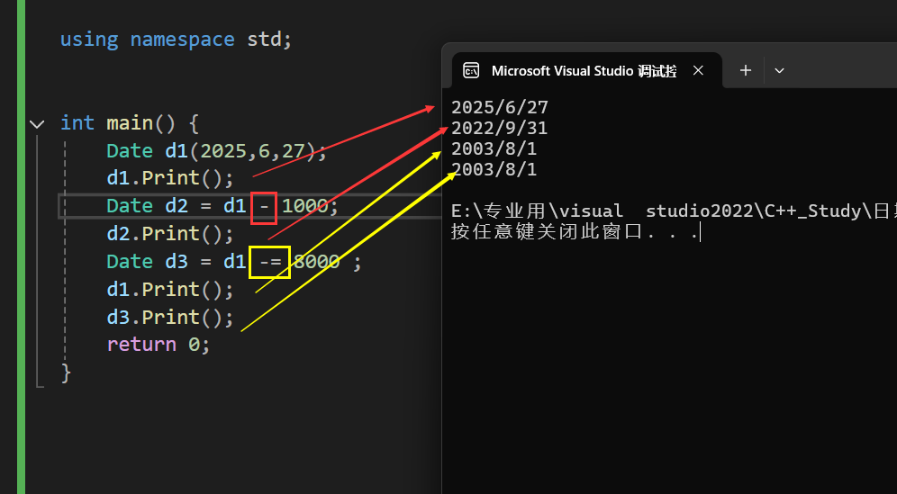Click the d2.Print() call

tap(169, 234)
